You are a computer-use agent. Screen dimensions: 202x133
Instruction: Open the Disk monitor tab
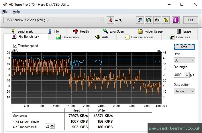[x=68, y=37]
